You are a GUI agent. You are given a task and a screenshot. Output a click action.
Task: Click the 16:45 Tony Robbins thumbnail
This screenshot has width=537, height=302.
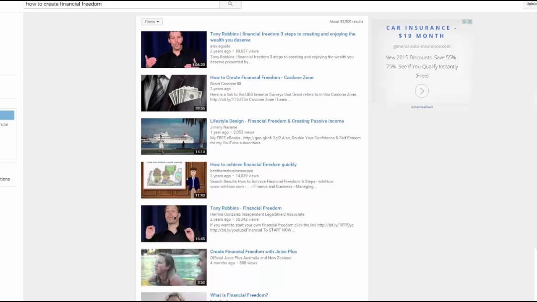pos(174,224)
